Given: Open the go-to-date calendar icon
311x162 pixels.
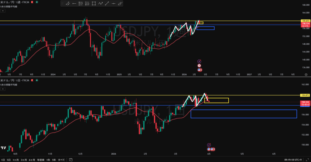Looking at the screenshot, I should tap(70, 159).
